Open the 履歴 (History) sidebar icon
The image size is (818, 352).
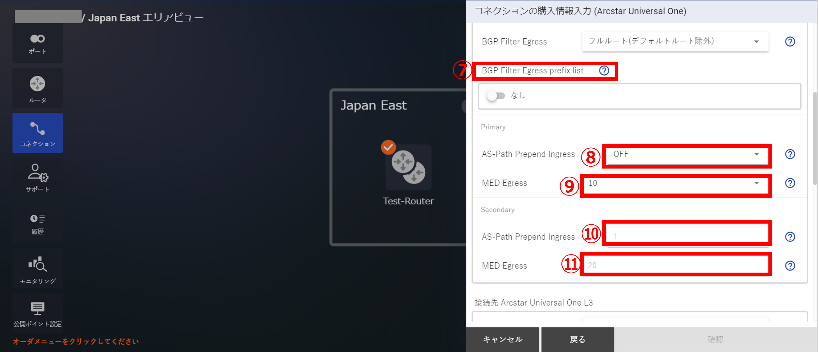(38, 224)
